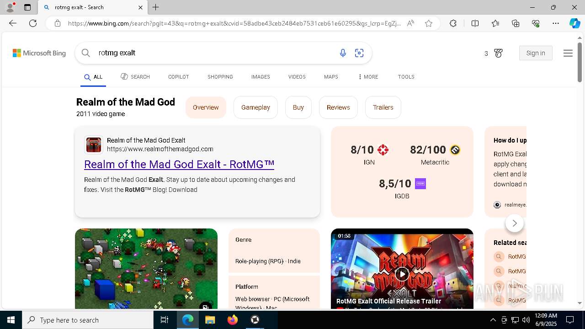This screenshot has width=585, height=329.
Task: Launch Firefox from taskbar
Action: [x=233, y=320]
